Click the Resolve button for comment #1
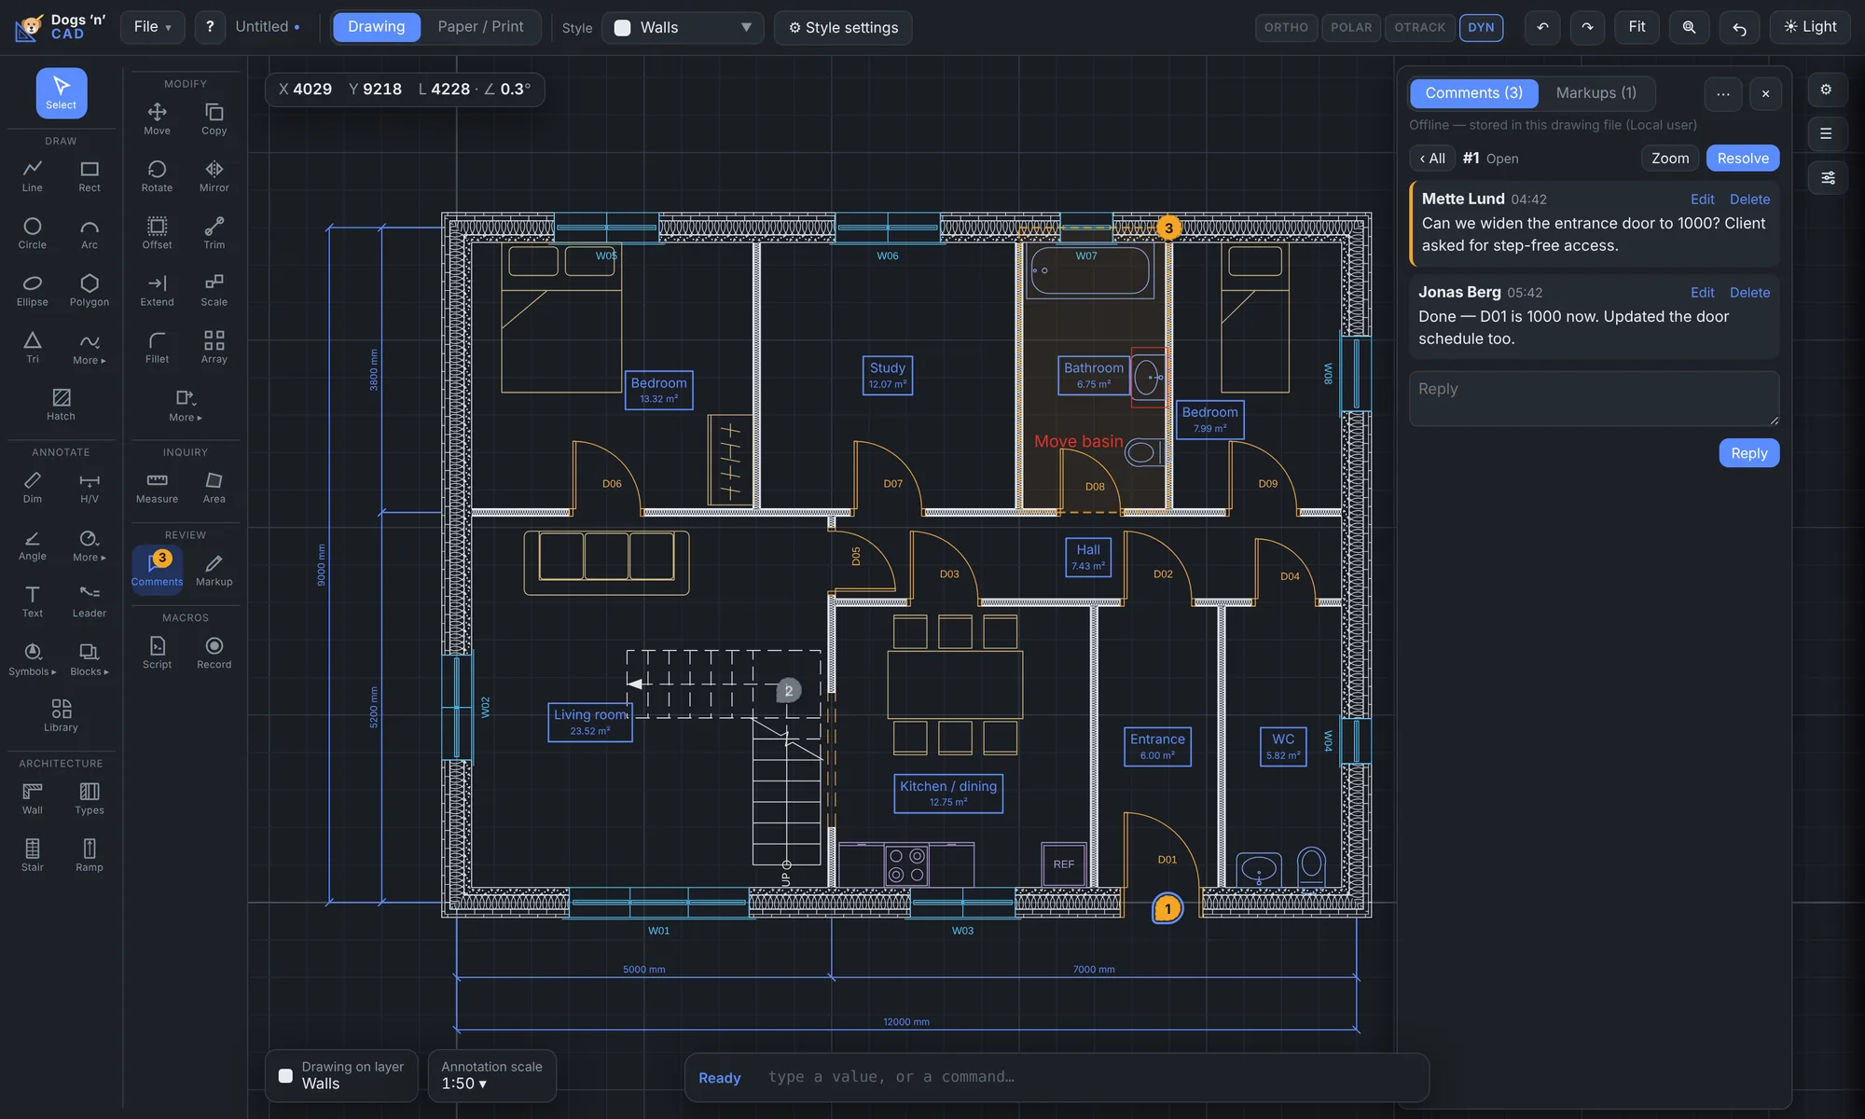This screenshot has width=1865, height=1119. click(x=1742, y=159)
